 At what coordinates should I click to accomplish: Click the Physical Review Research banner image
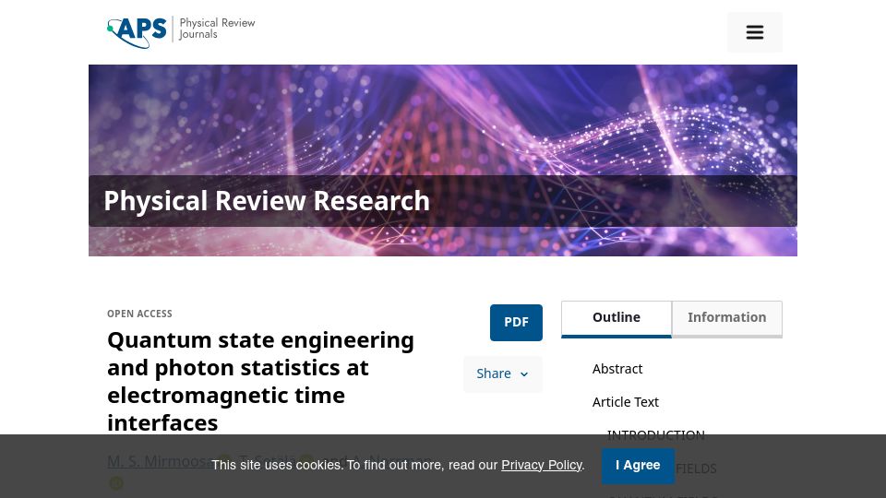[442, 160]
